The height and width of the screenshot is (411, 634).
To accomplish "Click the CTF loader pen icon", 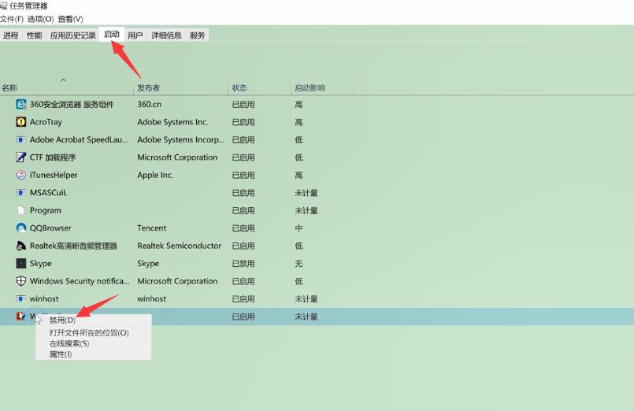I will click(21, 157).
